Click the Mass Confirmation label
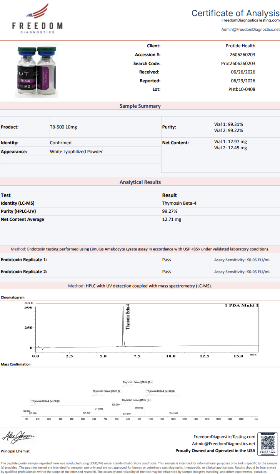Viewport: 280px width, 474px height. [15, 364]
